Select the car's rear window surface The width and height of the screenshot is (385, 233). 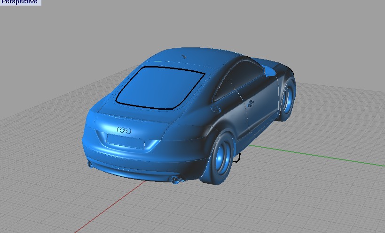tap(161, 88)
